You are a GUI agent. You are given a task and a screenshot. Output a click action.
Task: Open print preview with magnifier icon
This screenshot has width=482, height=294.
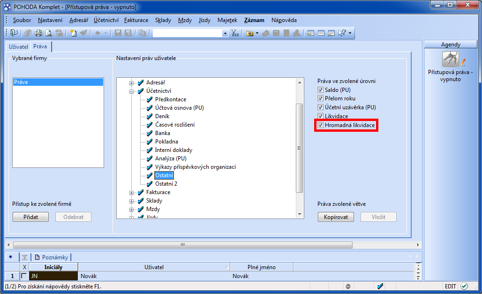(x=49, y=33)
